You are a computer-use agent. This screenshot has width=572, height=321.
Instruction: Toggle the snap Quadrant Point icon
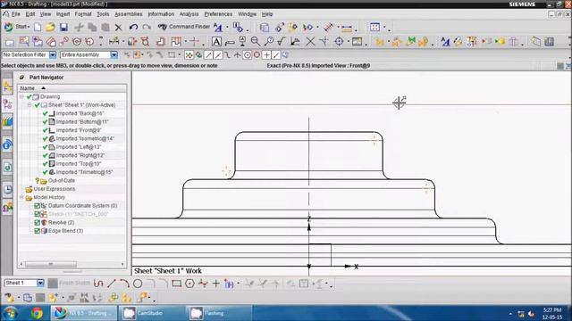click(x=257, y=55)
